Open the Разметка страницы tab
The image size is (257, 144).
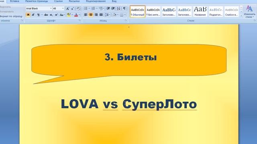37,1
